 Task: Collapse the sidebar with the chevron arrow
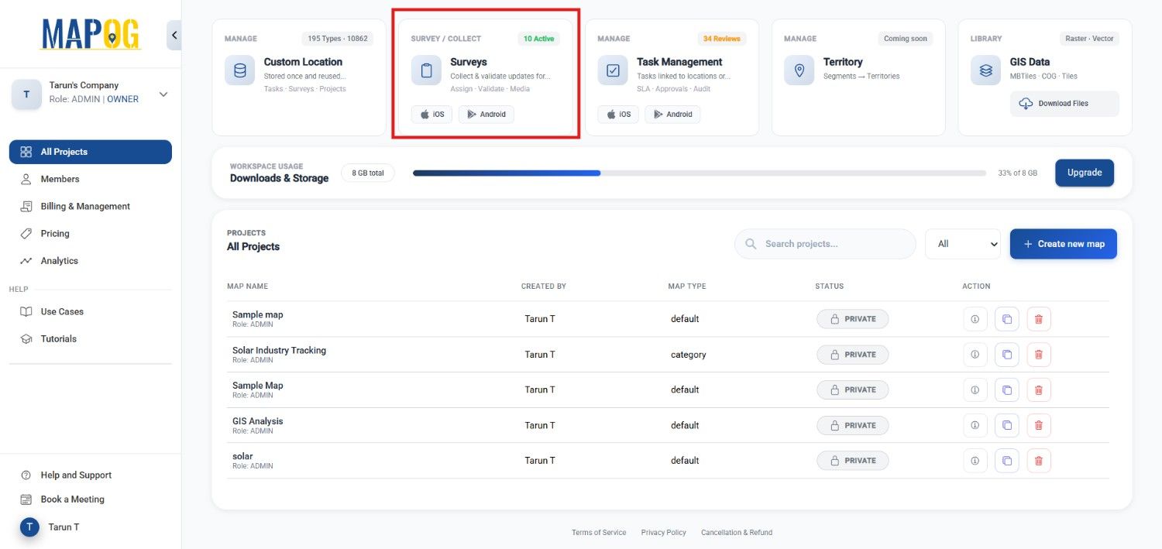click(x=174, y=35)
